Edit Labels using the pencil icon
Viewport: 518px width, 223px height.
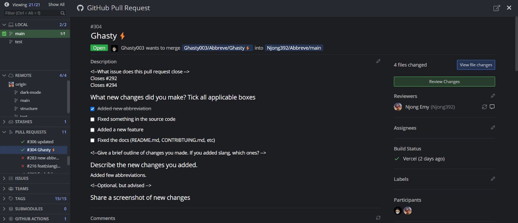pyautogui.click(x=493, y=179)
